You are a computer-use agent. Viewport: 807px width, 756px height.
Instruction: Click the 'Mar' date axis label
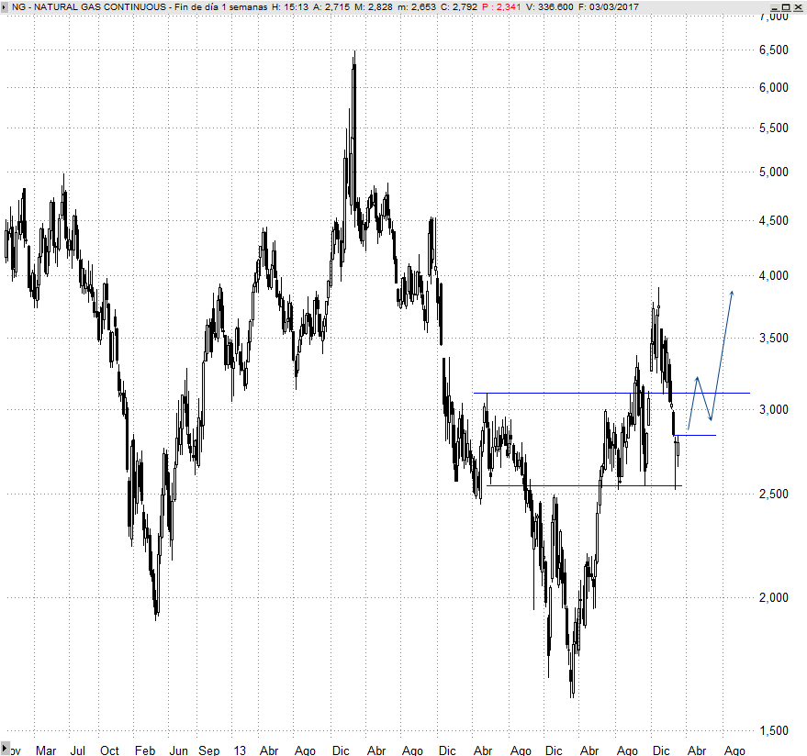(x=46, y=750)
